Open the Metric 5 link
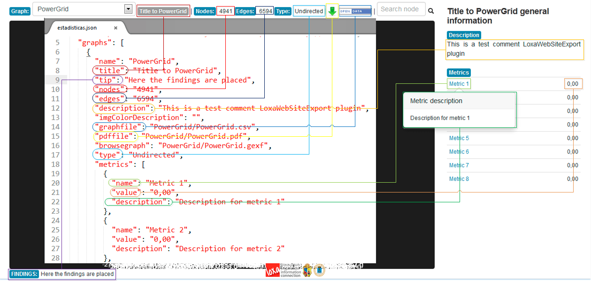Image resolution: width=591 pixels, height=281 pixels. coord(459,138)
